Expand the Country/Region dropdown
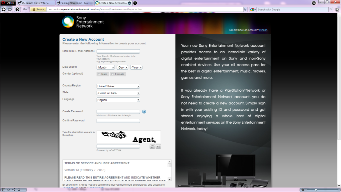 (x=118, y=86)
